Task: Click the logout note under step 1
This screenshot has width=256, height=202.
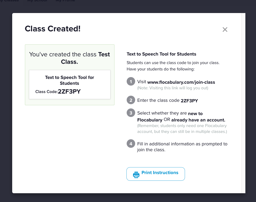Action: 173,88
